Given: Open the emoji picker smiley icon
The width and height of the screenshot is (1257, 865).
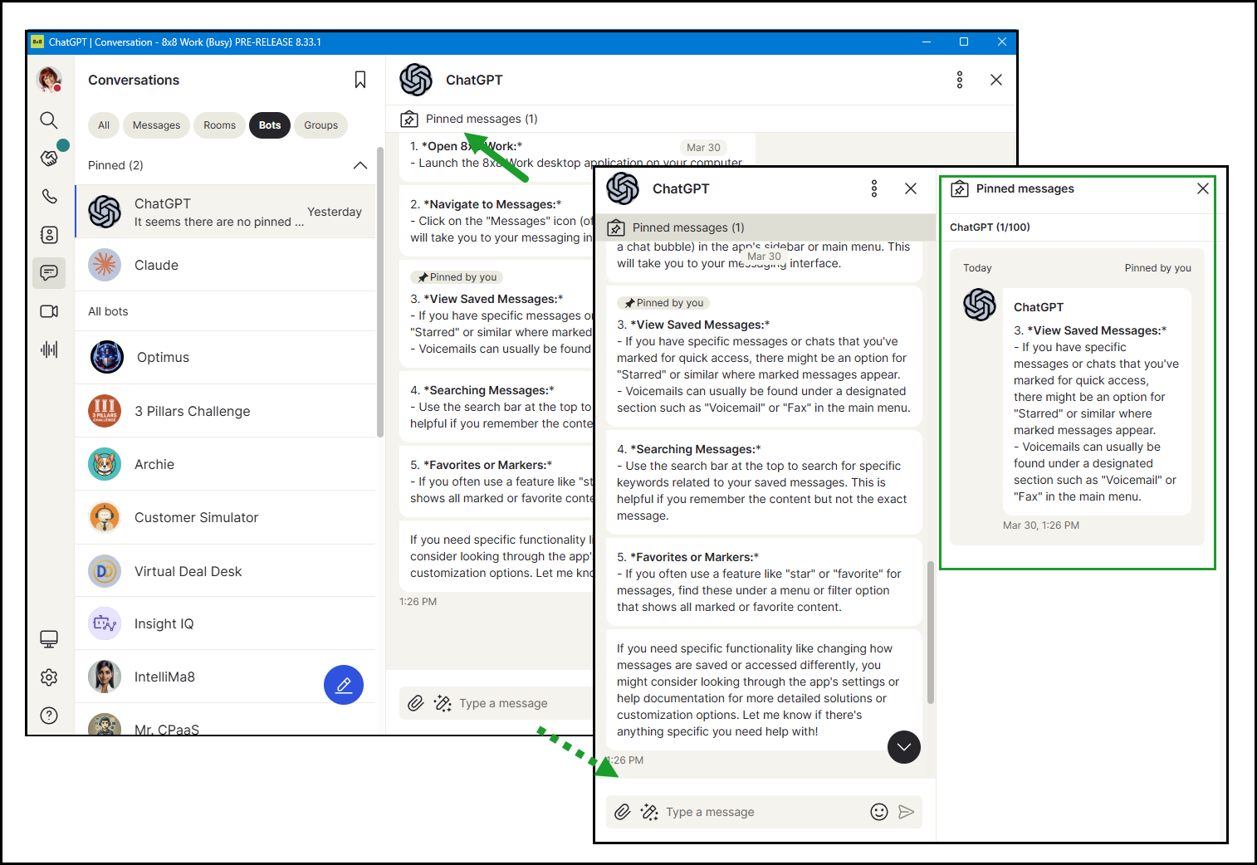Looking at the screenshot, I should click(879, 812).
